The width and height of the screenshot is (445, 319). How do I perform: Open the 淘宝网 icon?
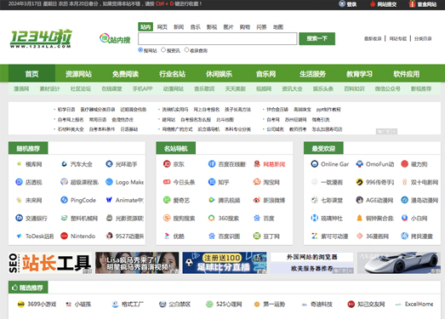(257, 182)
